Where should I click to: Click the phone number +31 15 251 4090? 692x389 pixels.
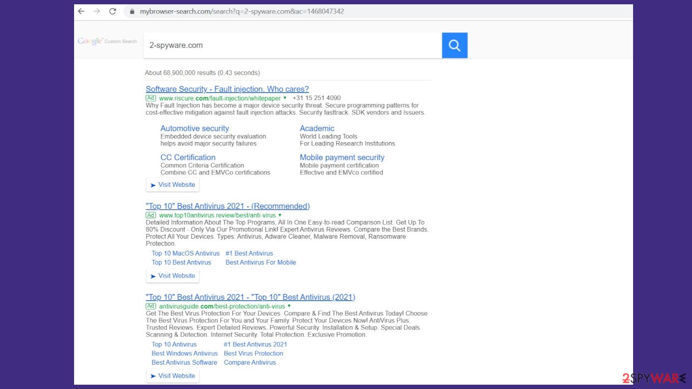(x=317, y=98)
